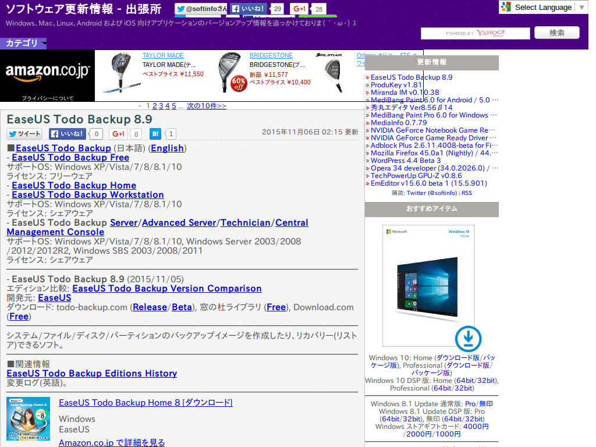596x447 pixels.
Task: Open EaseUS Todo Backup Editions History link
Action: (x=91, y=373)
